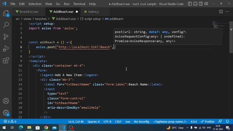Open Windows action center notifications
Screen dimensions: 233x131
pos(228,128)
